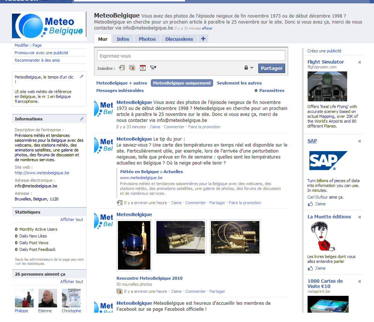374x322 pixels.
Task: Open the Photos tab
Action: pyautogui.click(x=147, y=39)
